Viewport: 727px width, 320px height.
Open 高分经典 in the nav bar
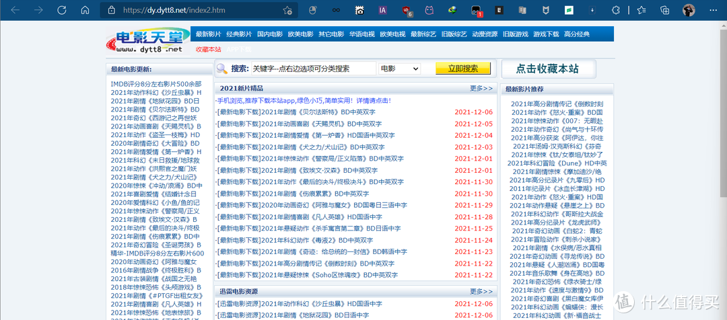tap(577, 34)
